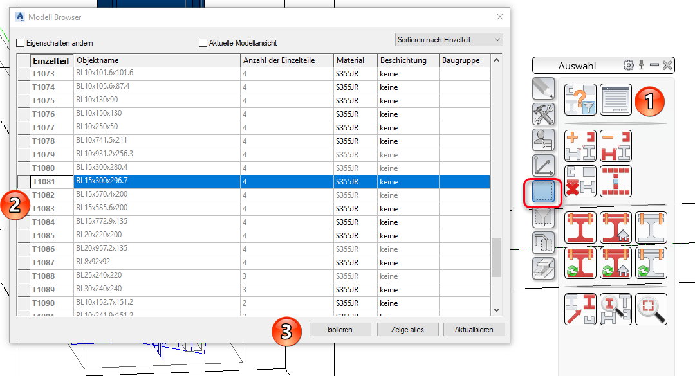Select row T1073
Screen dimensions: 695x376
254,73
